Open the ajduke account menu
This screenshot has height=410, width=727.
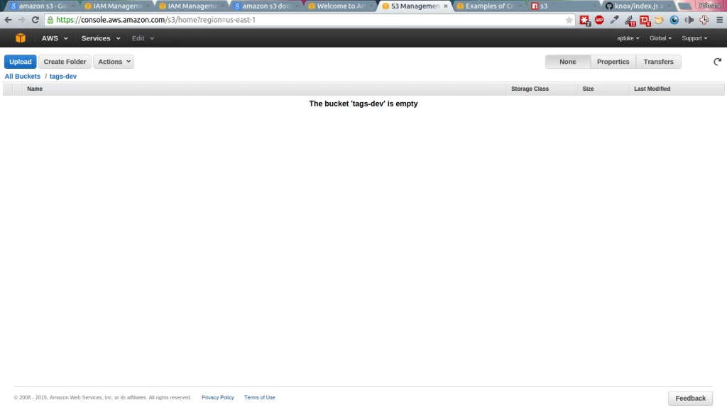628,38
